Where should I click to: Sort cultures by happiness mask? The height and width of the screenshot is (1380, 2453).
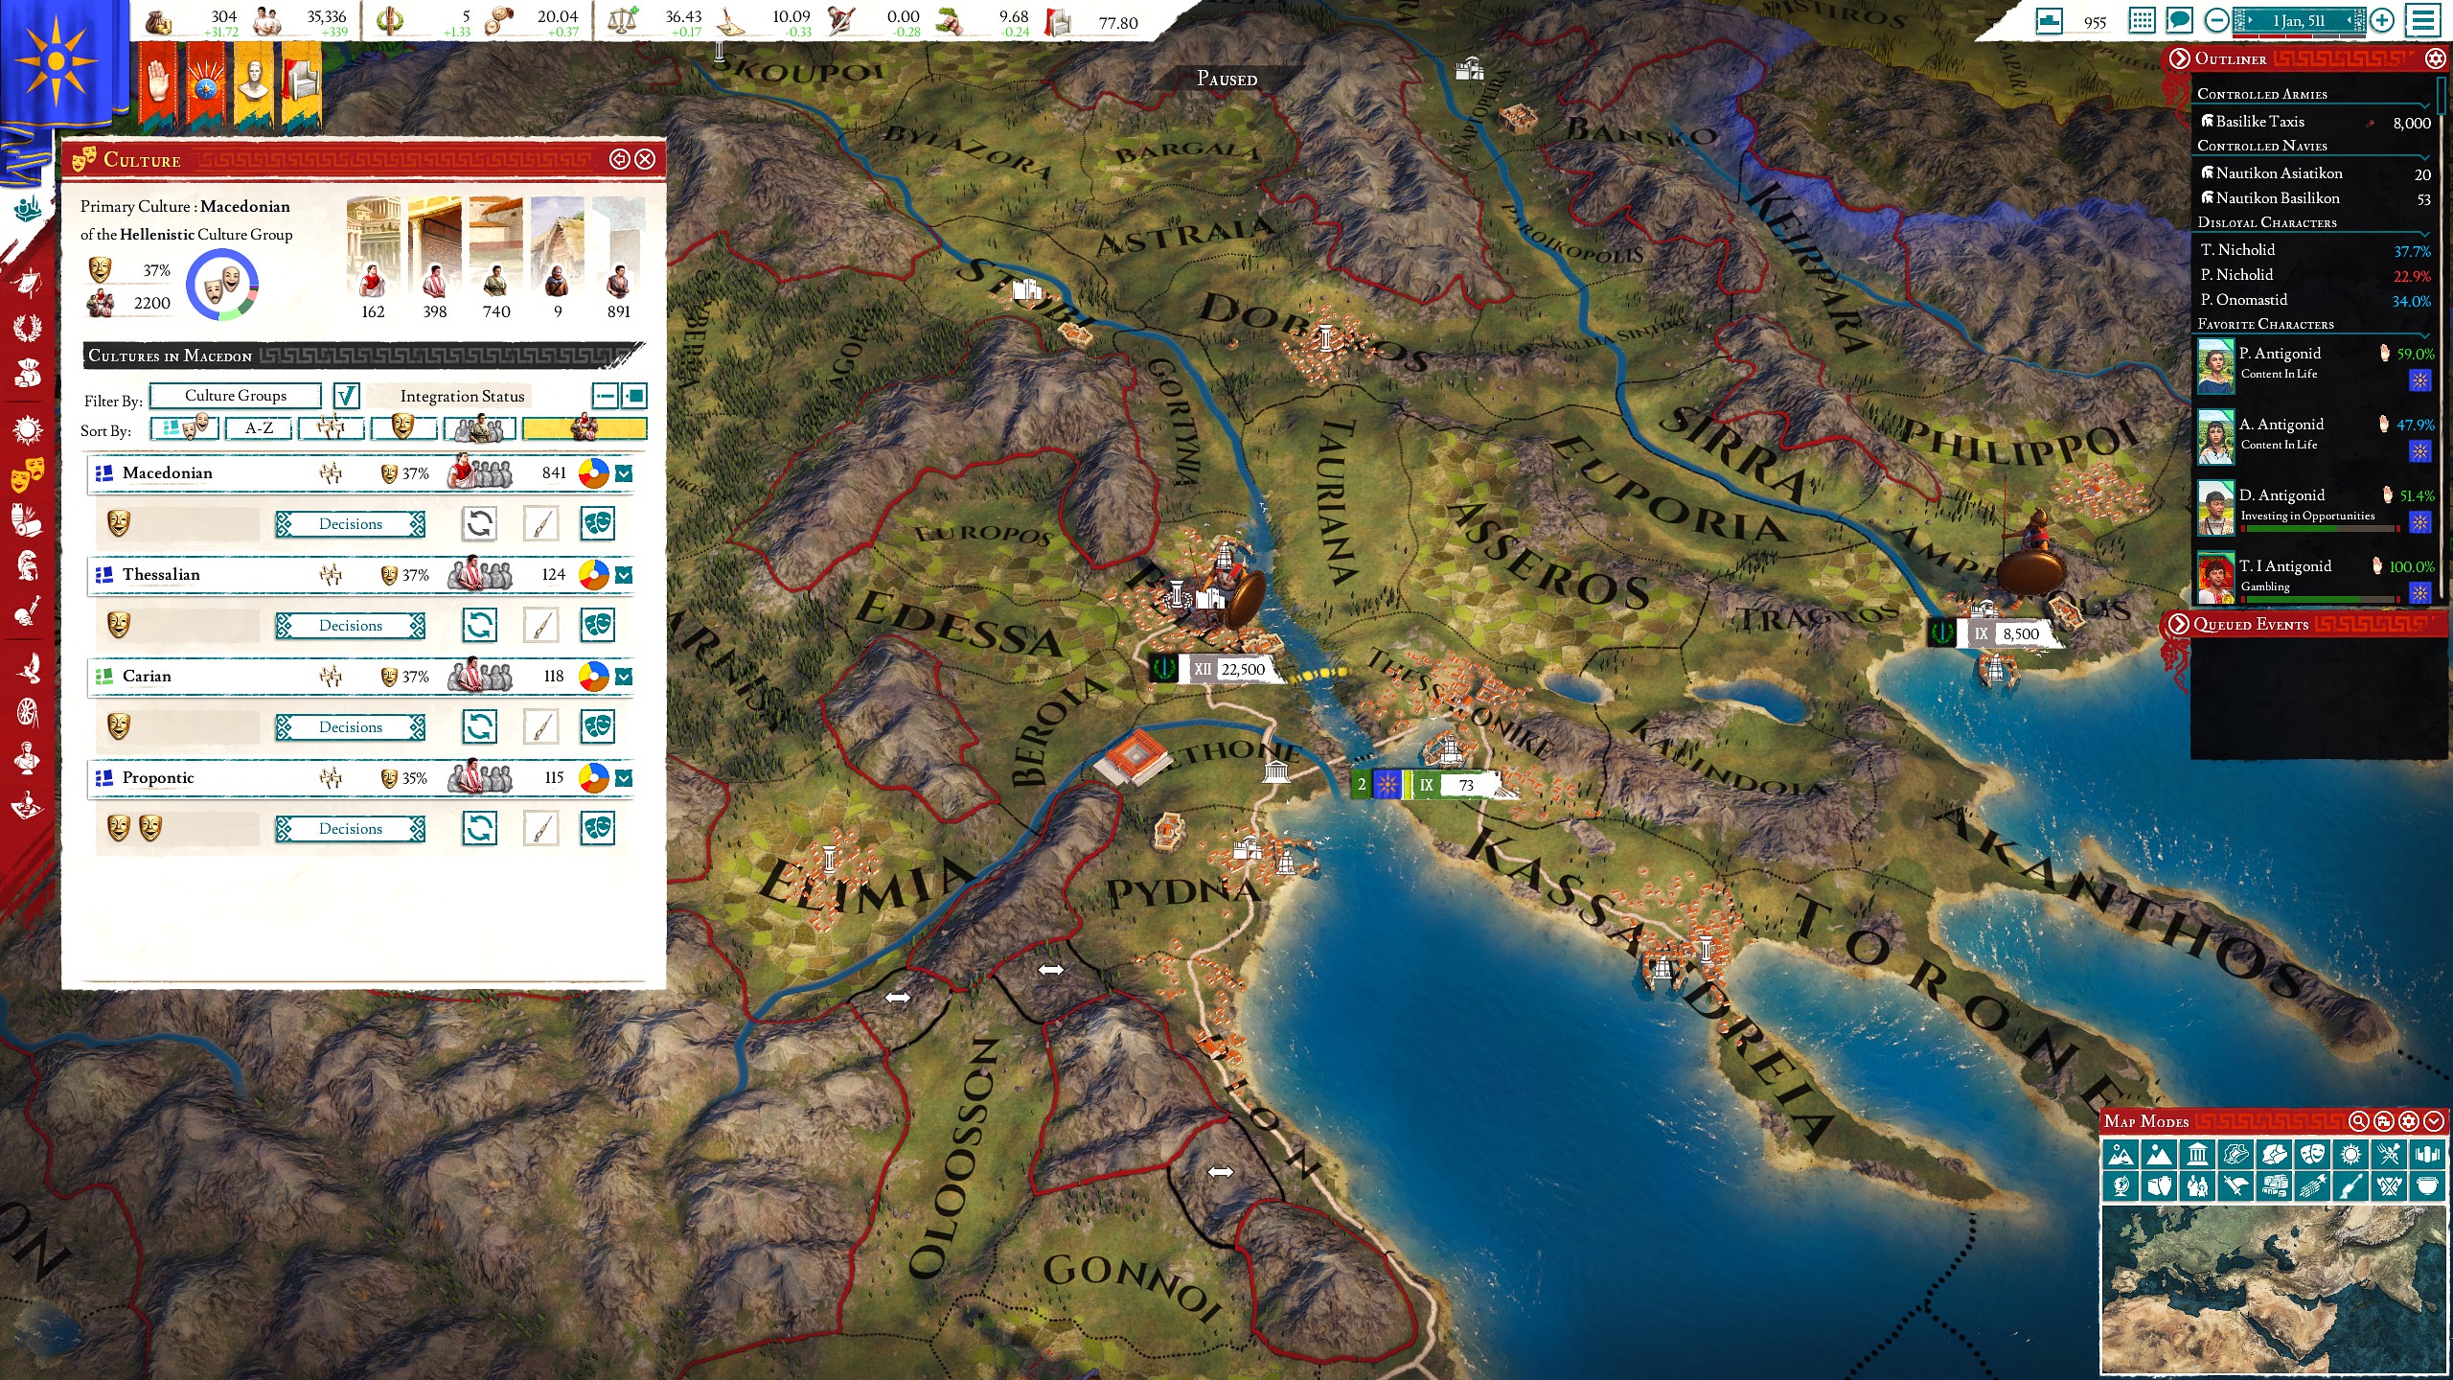pos(403,428)
